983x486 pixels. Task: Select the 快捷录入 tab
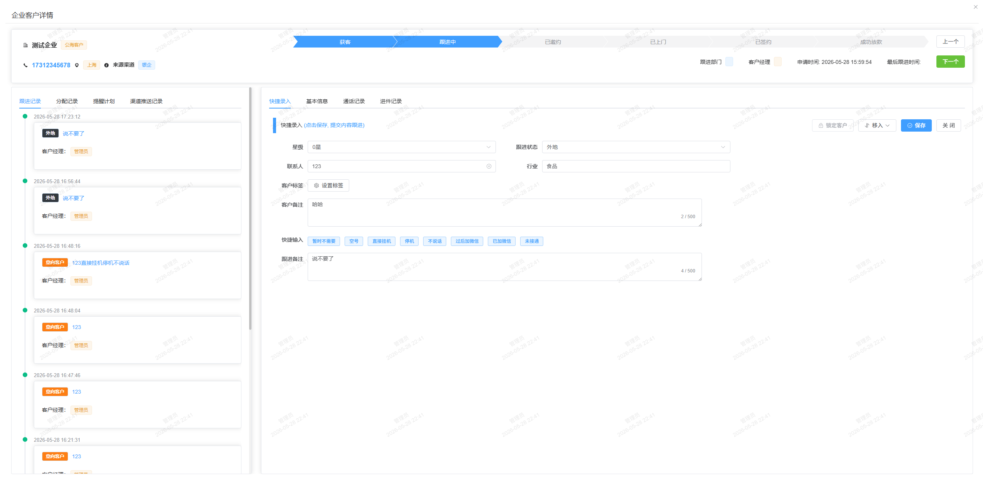(280, 101)
